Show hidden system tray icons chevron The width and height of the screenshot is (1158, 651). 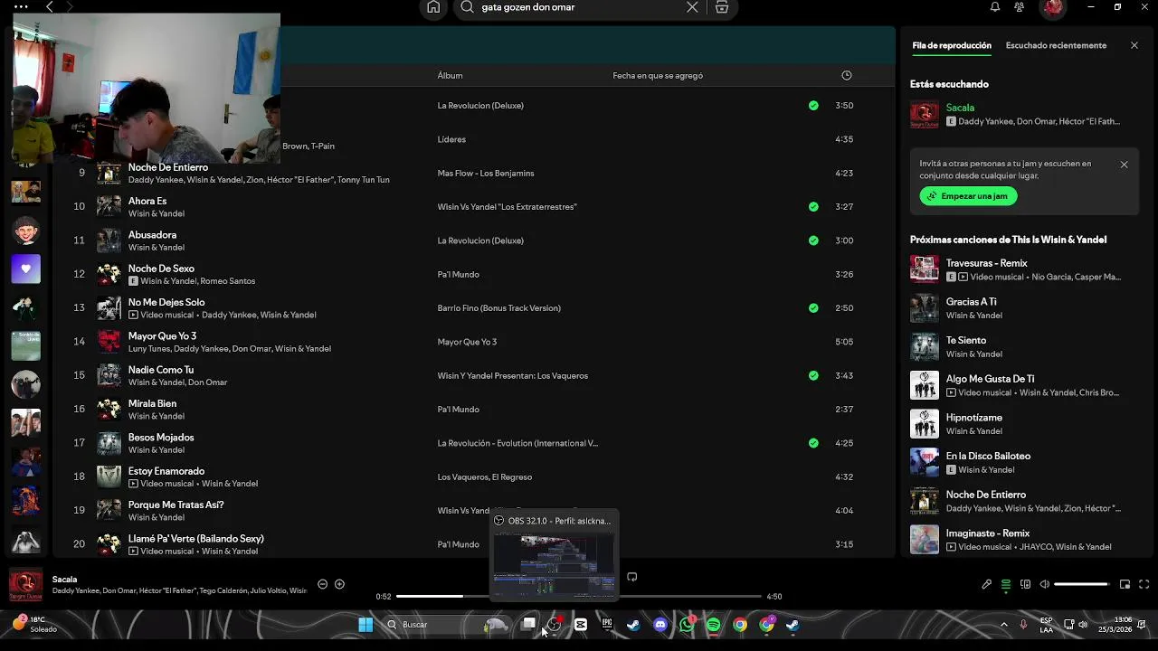click(x=1003, y=625)
